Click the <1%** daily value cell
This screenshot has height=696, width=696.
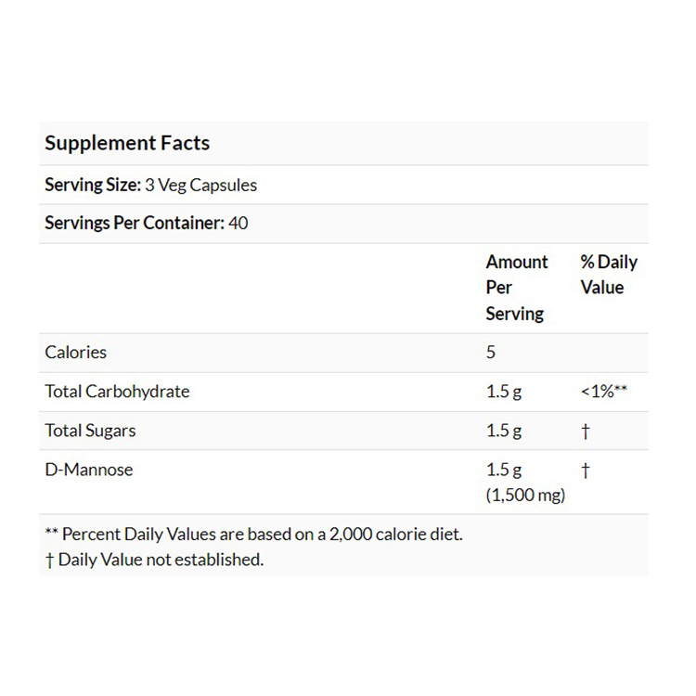[x=604, y=392]
